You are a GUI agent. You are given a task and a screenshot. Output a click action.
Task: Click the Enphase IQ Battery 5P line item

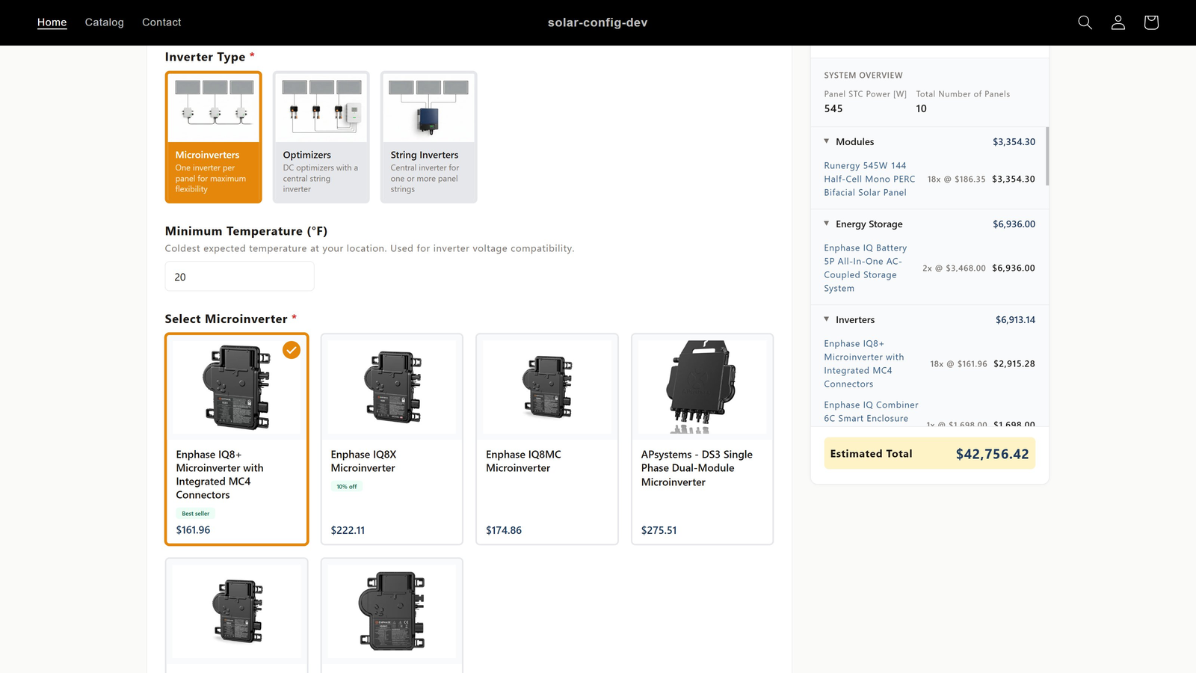(x=866, y=268)
